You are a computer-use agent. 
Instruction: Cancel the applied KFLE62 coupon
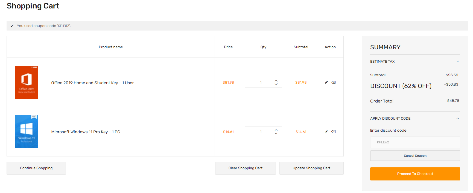[415, 156]
